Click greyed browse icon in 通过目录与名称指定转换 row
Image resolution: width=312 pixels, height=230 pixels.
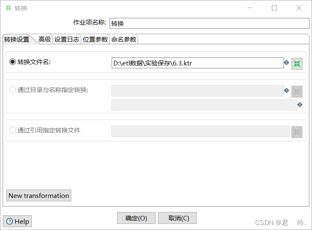[297, 92]
